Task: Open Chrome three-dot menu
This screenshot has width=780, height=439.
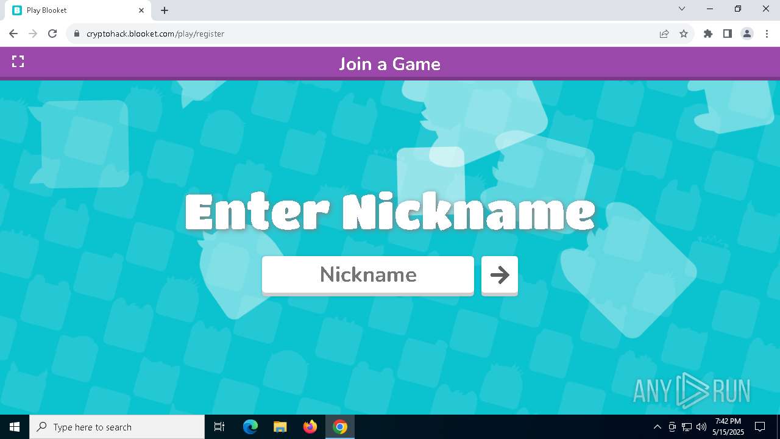Action: 767,34
